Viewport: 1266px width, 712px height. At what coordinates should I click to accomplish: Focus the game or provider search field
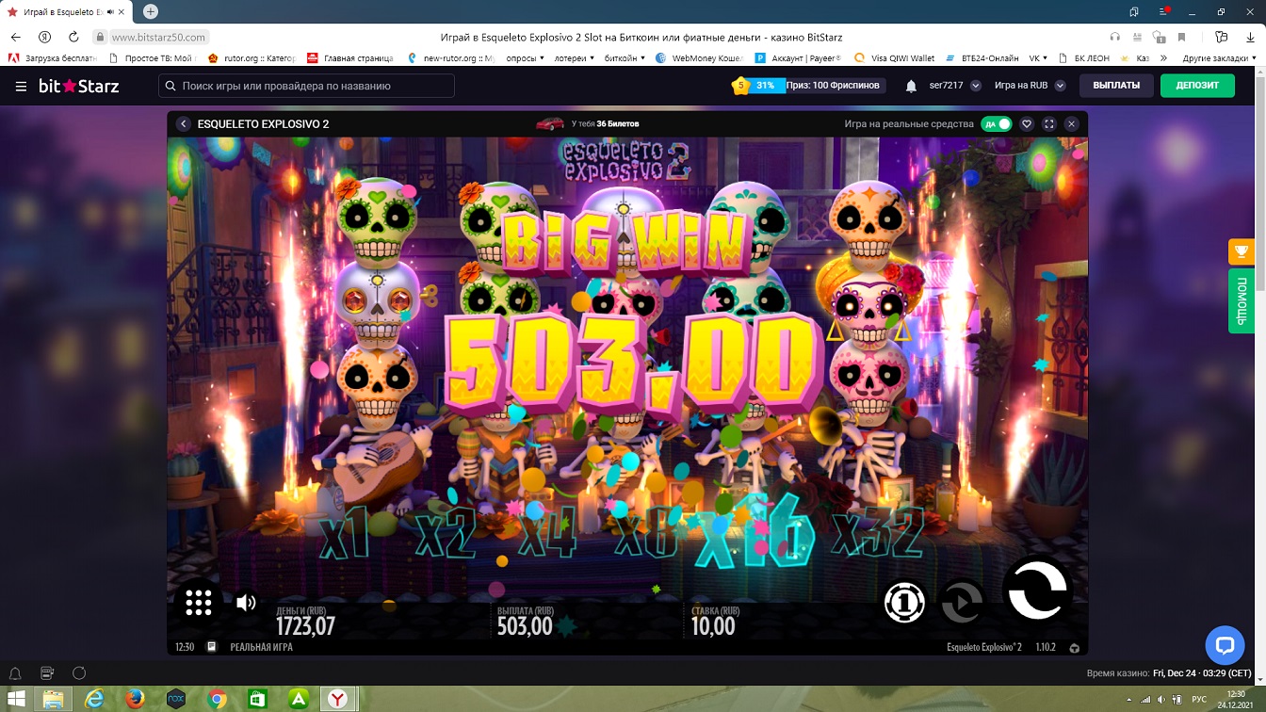[306, 86]
